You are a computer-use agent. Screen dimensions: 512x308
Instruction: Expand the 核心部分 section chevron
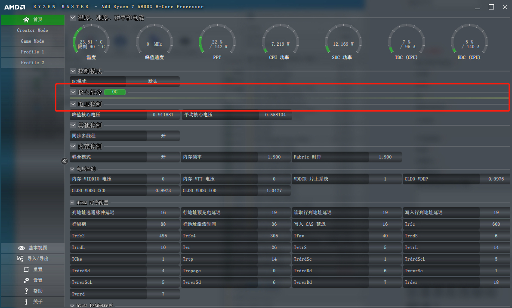[x=73, y=92]
